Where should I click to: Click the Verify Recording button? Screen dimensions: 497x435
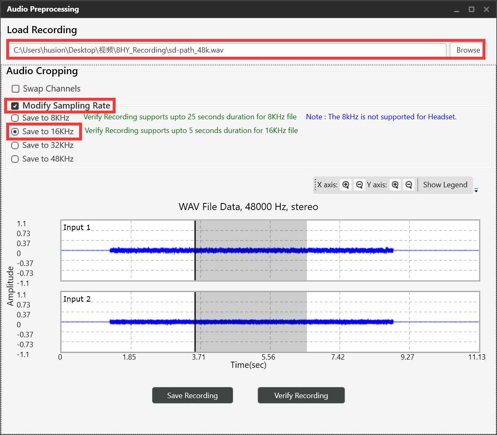pos(301,395)
